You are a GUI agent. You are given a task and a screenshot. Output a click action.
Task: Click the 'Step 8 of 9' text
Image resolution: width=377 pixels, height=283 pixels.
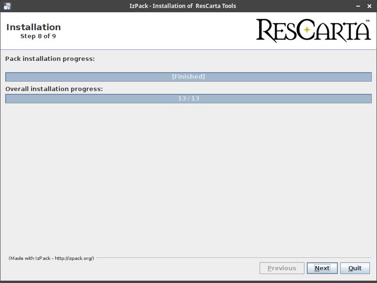tap(38, 36)
